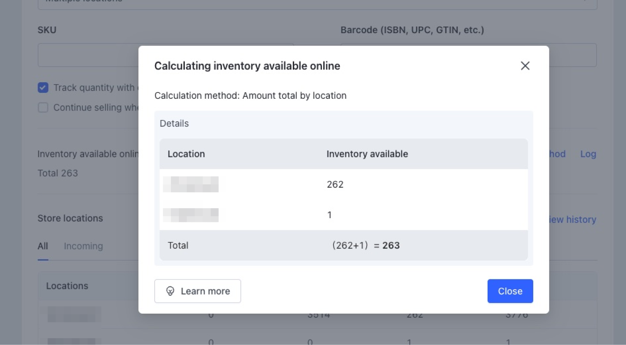Click the location name showing 262 inventory
This screenshot has width=626, height=345.
191,184
